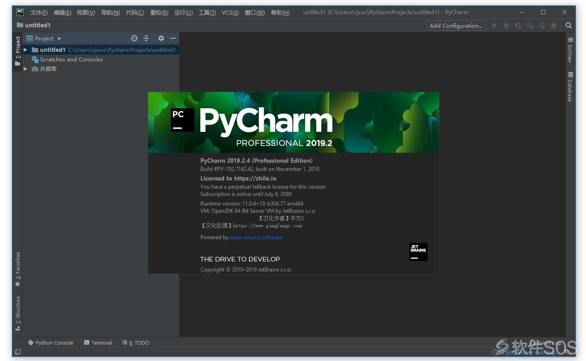Open the 代码(C) menu
586x361 pixels.
pyautogui.click(x=135, y=13)
